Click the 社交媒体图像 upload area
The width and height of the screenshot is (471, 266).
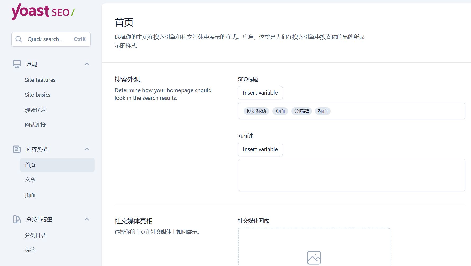(x=314, y=247)
